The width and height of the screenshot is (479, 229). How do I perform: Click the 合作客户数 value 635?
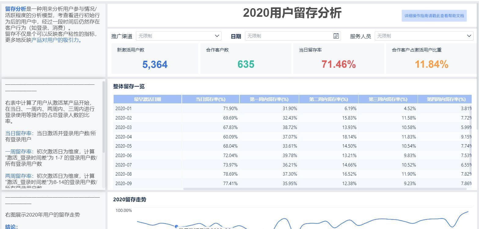click(x=246, y=64)
